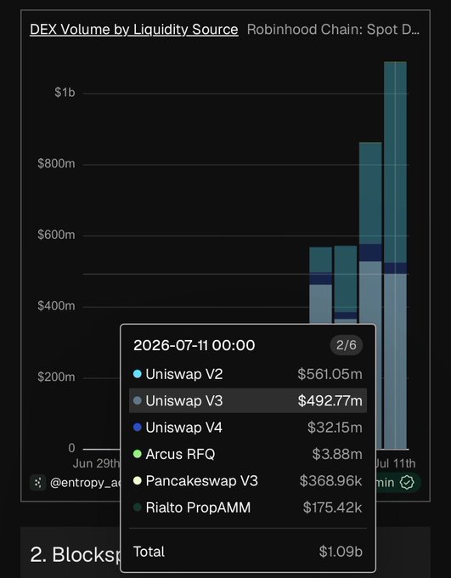Click the entropy author icon
Image resolution: width=451 pixels, height=578 pixels.
pos(38,483)
